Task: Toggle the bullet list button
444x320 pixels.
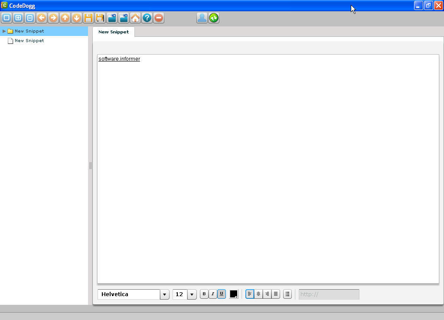Action: point(287,294)
